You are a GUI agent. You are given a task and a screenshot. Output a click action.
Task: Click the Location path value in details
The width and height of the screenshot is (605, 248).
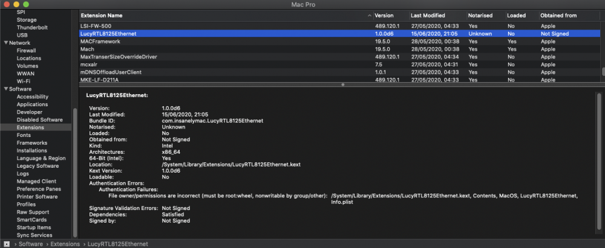coord(231,165)
